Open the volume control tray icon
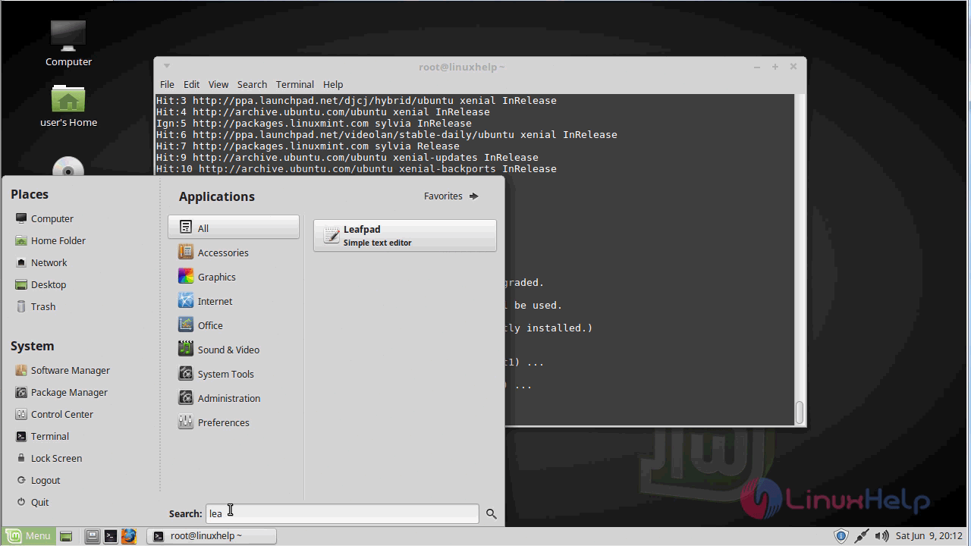The height and width of the screenshot is (546, 971). point(881,536)
